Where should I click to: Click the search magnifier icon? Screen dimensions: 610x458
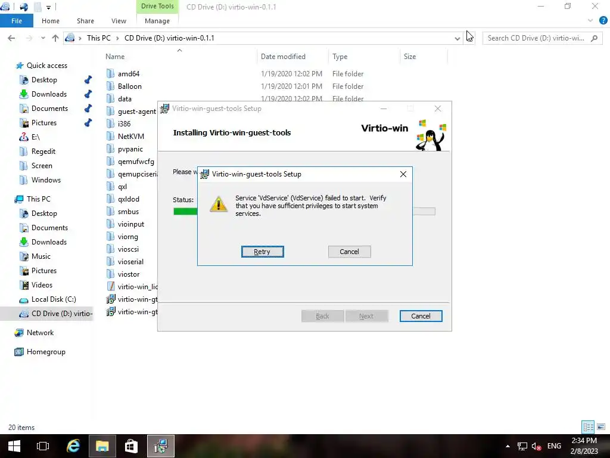pyautogui.click(x=594, y=38)
